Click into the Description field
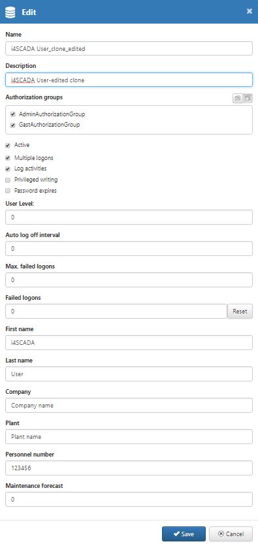The image size is (258, 546). (129, 80)
